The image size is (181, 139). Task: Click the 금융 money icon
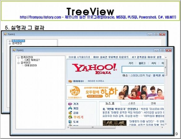[70, 113]
